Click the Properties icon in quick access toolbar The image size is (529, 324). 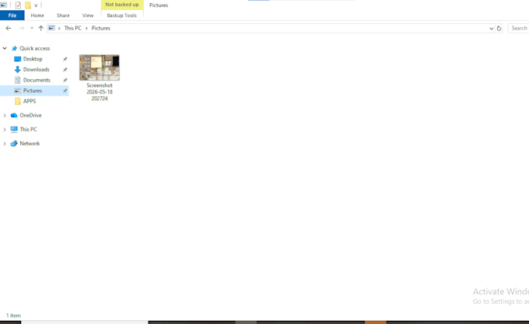click(18, 5)
